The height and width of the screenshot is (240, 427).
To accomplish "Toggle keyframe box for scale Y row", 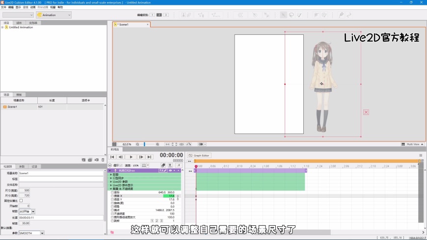I will click(112, 199).
